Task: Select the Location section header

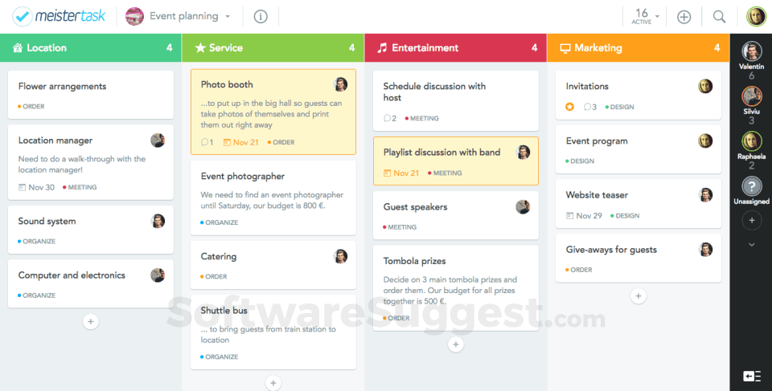Action: pyautogui.click(x=91, y=47)
